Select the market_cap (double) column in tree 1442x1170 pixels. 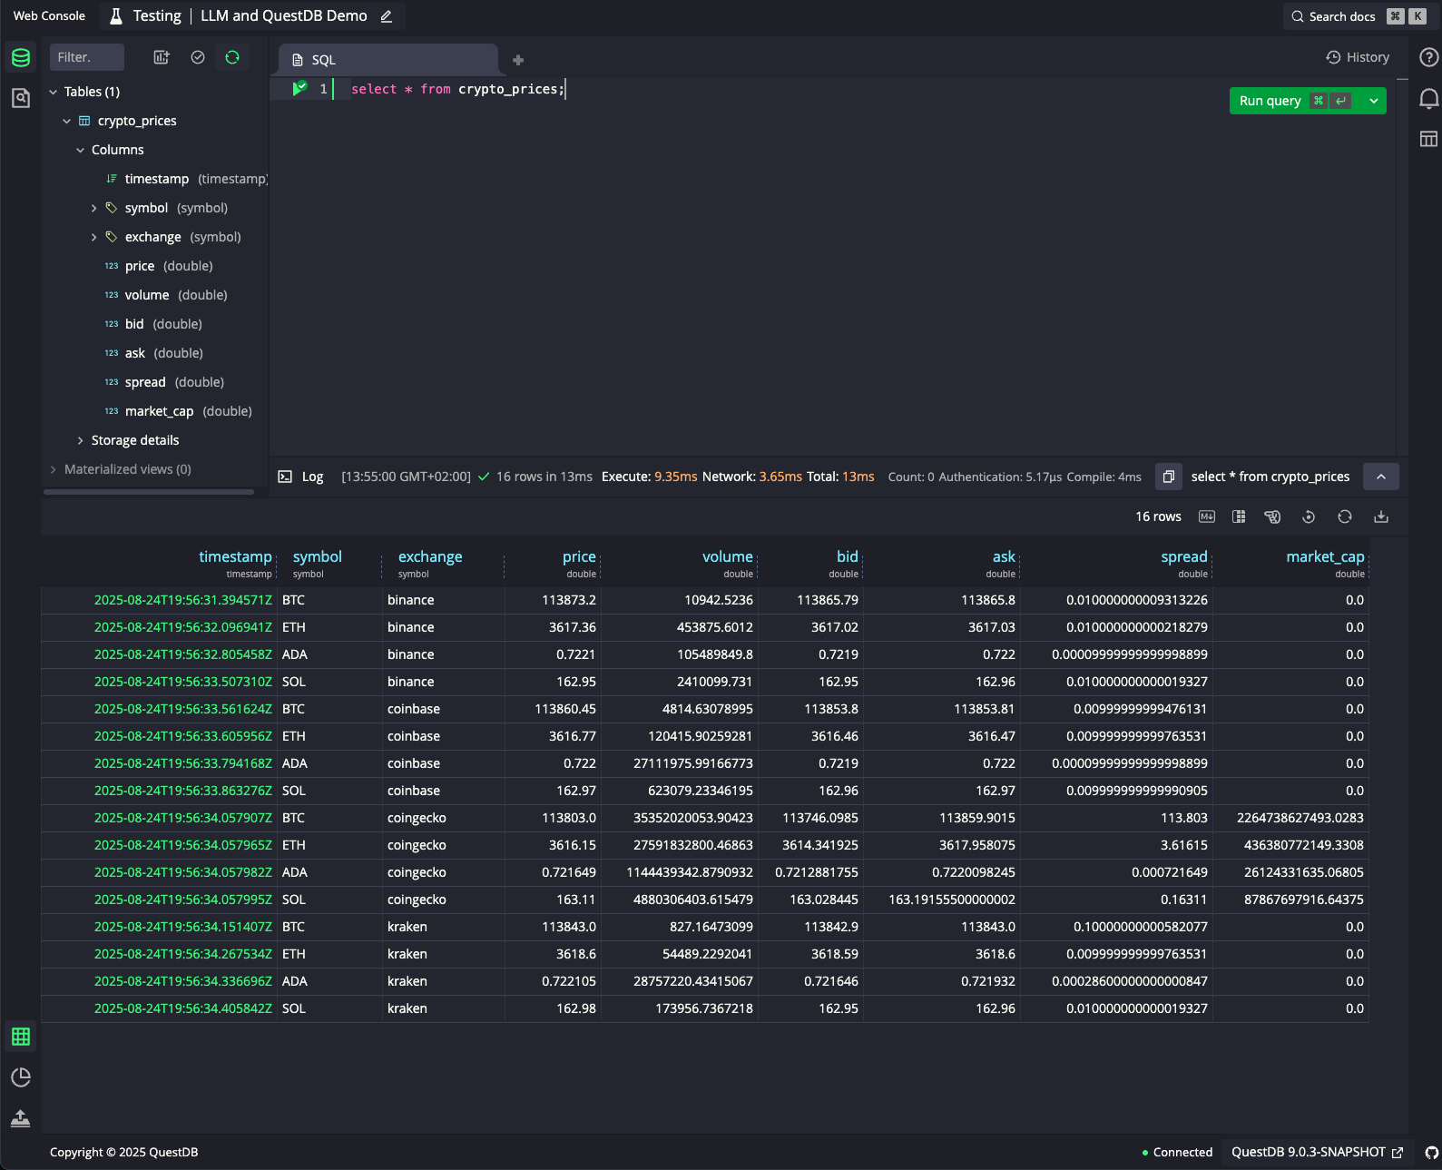tap(179, 411)
